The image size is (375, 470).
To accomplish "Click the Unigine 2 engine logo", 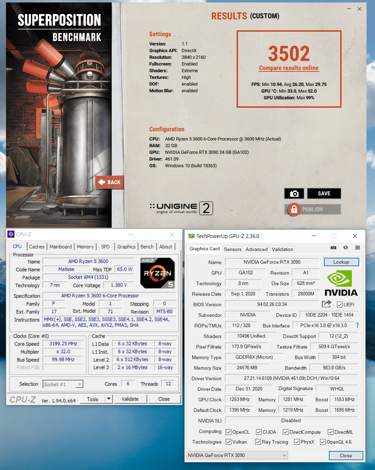I will point(181,208).
